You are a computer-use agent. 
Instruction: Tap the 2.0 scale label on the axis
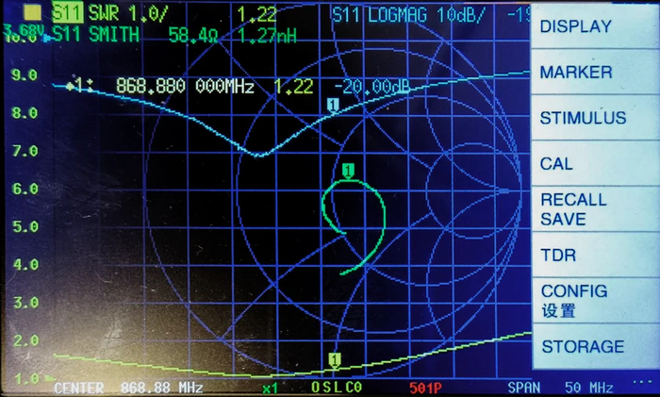point(26,340)
